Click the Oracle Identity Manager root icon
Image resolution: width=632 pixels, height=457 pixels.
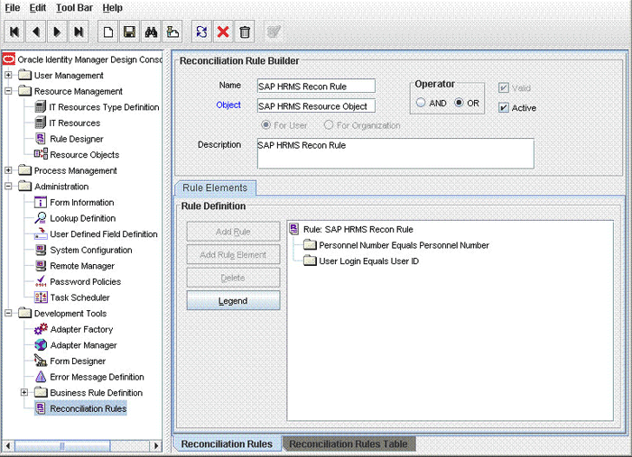click(8, 59)
